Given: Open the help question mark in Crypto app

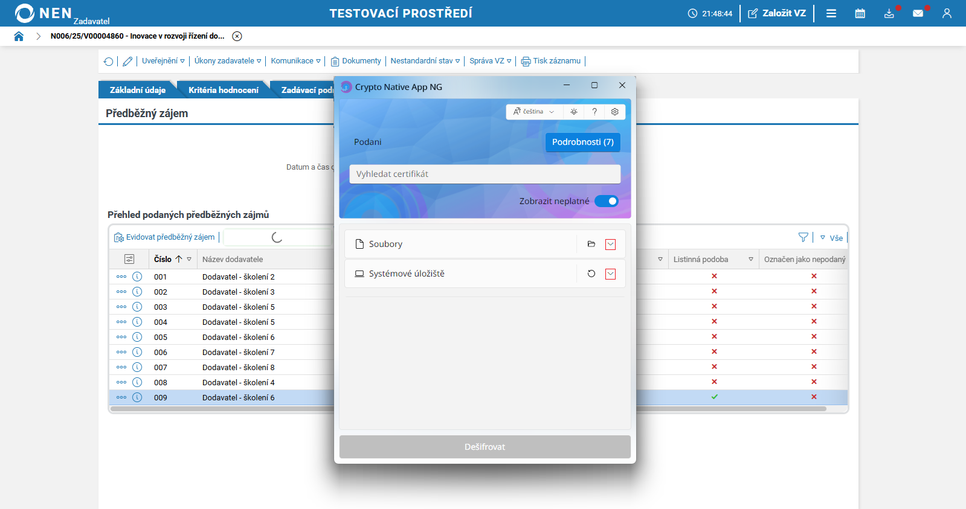Looking at the screenshot, I should [594, 112].
